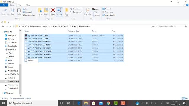Click the Refresh button
The width and height of the screenshot is (189, 106).
click(156, 26)
